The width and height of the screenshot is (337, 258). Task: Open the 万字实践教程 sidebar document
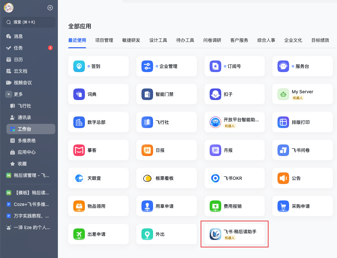point(29,216)
